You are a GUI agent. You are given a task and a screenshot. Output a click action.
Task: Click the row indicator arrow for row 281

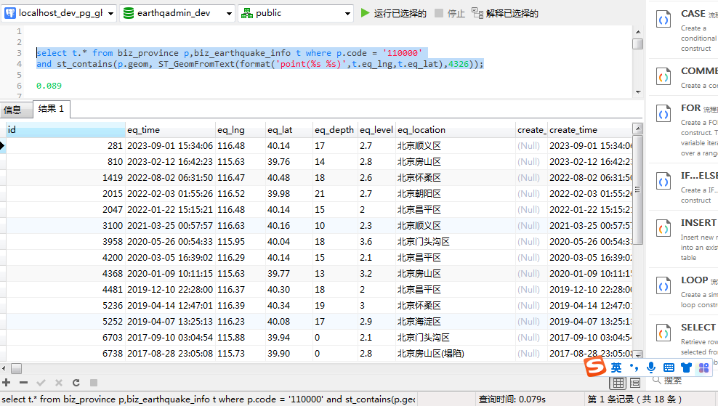[x=3, y=145]
